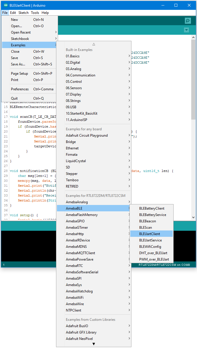
Task: Click Preferences in the File menu
Action: (x=20, y=89)
